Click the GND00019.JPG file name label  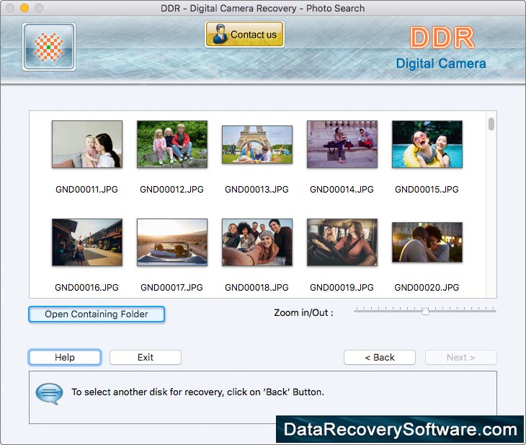(342, 288)
